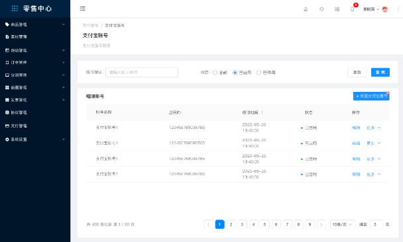Click 编辑 link in third table row
This screenshot has width=403, height=242.
click(x=356, y=159)
